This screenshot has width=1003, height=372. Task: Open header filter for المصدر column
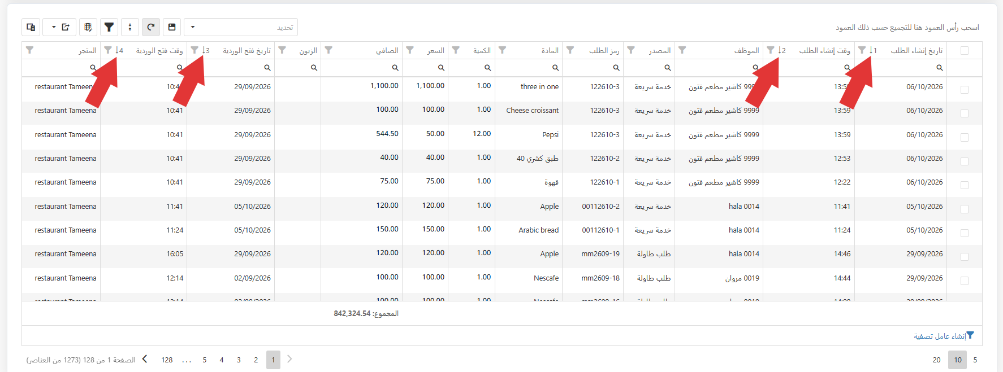click(631, 50)
